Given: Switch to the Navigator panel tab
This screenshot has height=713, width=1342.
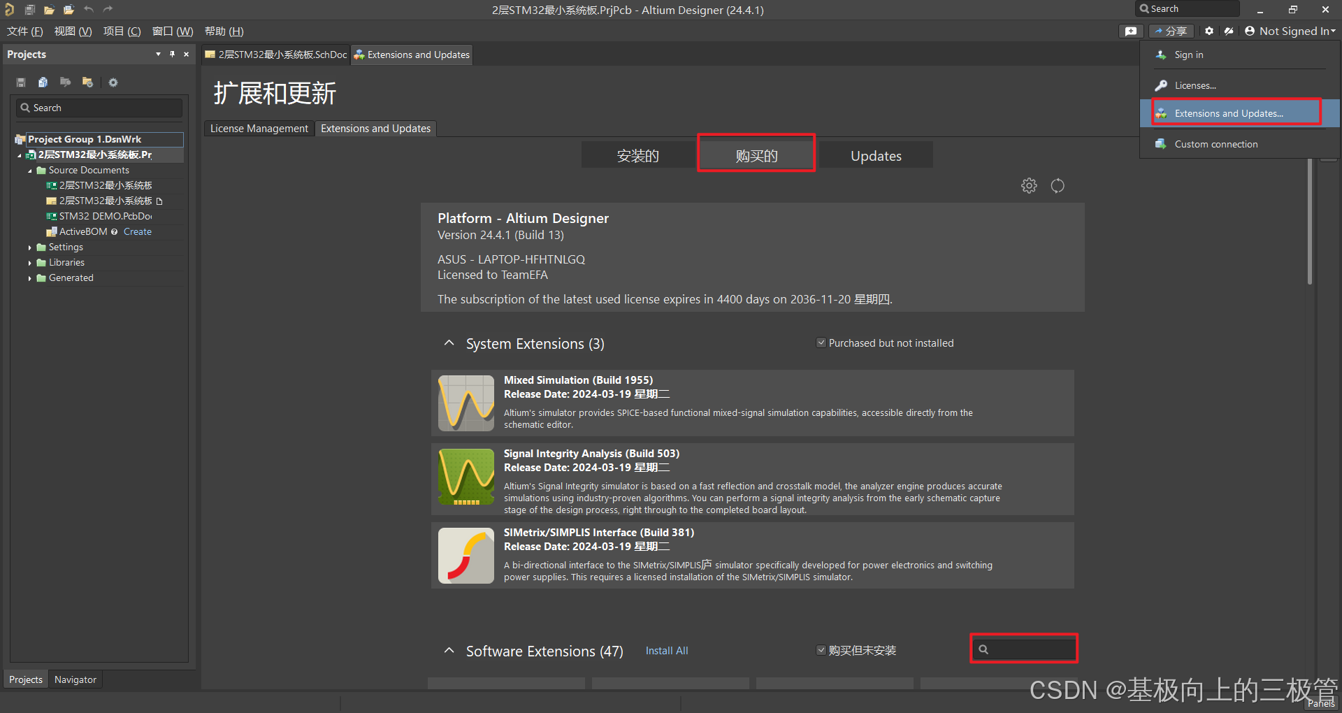Looking at the screenshot, I should (x=75, y=679).
